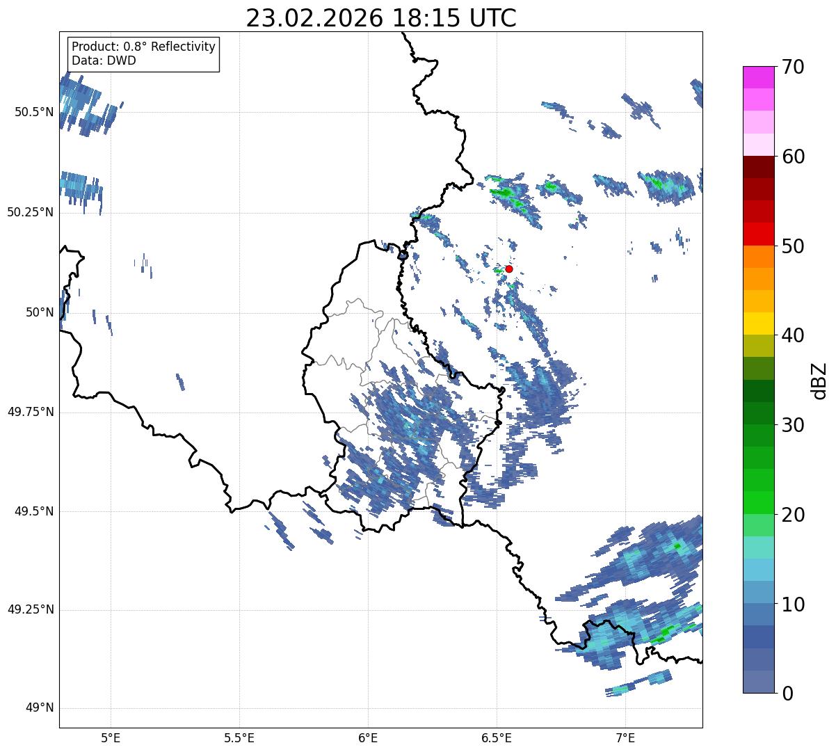Viewport: 836px width, 752px height.
Task: Pick the magenta swatch at top of colorbar
Action: pos(758,77)
